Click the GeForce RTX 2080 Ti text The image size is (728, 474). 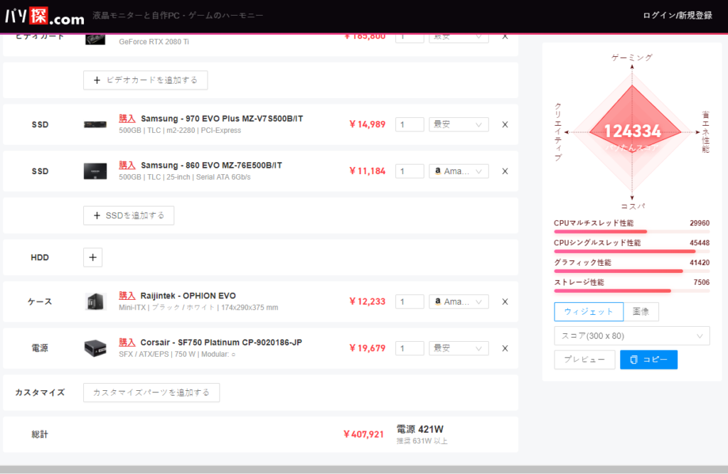click(154, 42)
